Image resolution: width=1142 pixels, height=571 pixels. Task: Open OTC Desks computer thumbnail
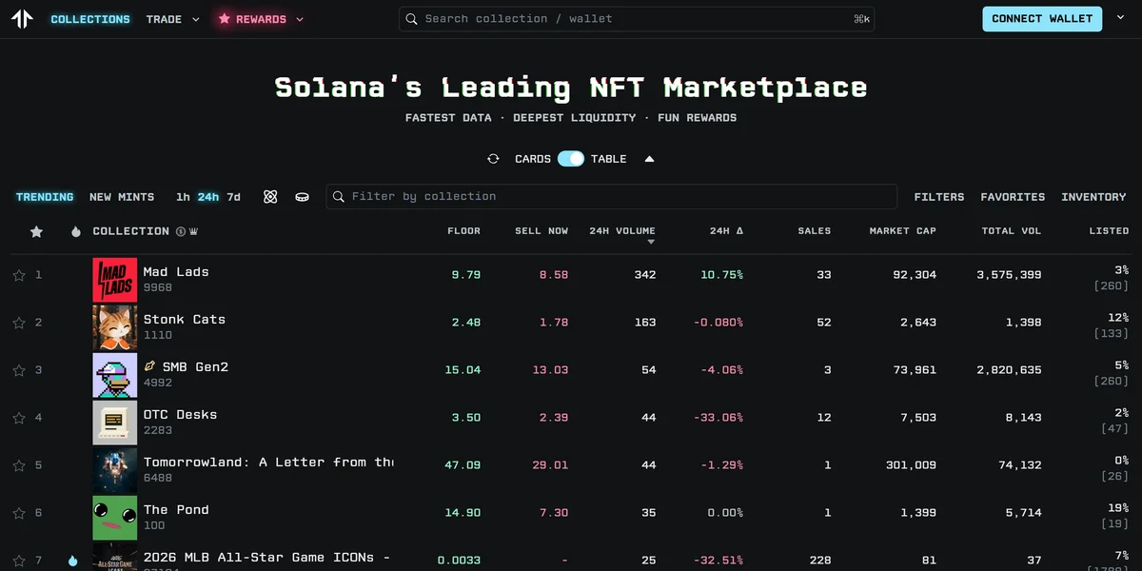tap(115, 423)
